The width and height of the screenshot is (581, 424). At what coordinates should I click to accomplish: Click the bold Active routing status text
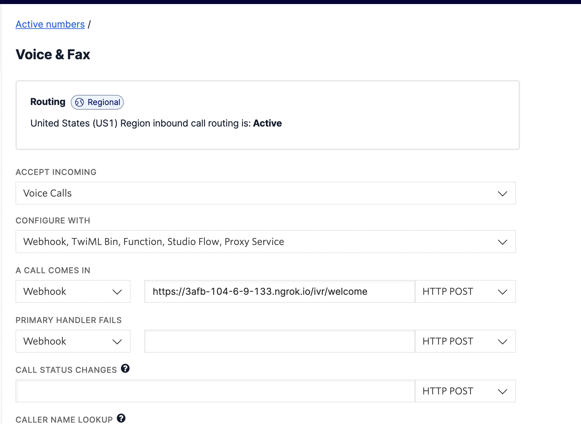click(267, 123)
